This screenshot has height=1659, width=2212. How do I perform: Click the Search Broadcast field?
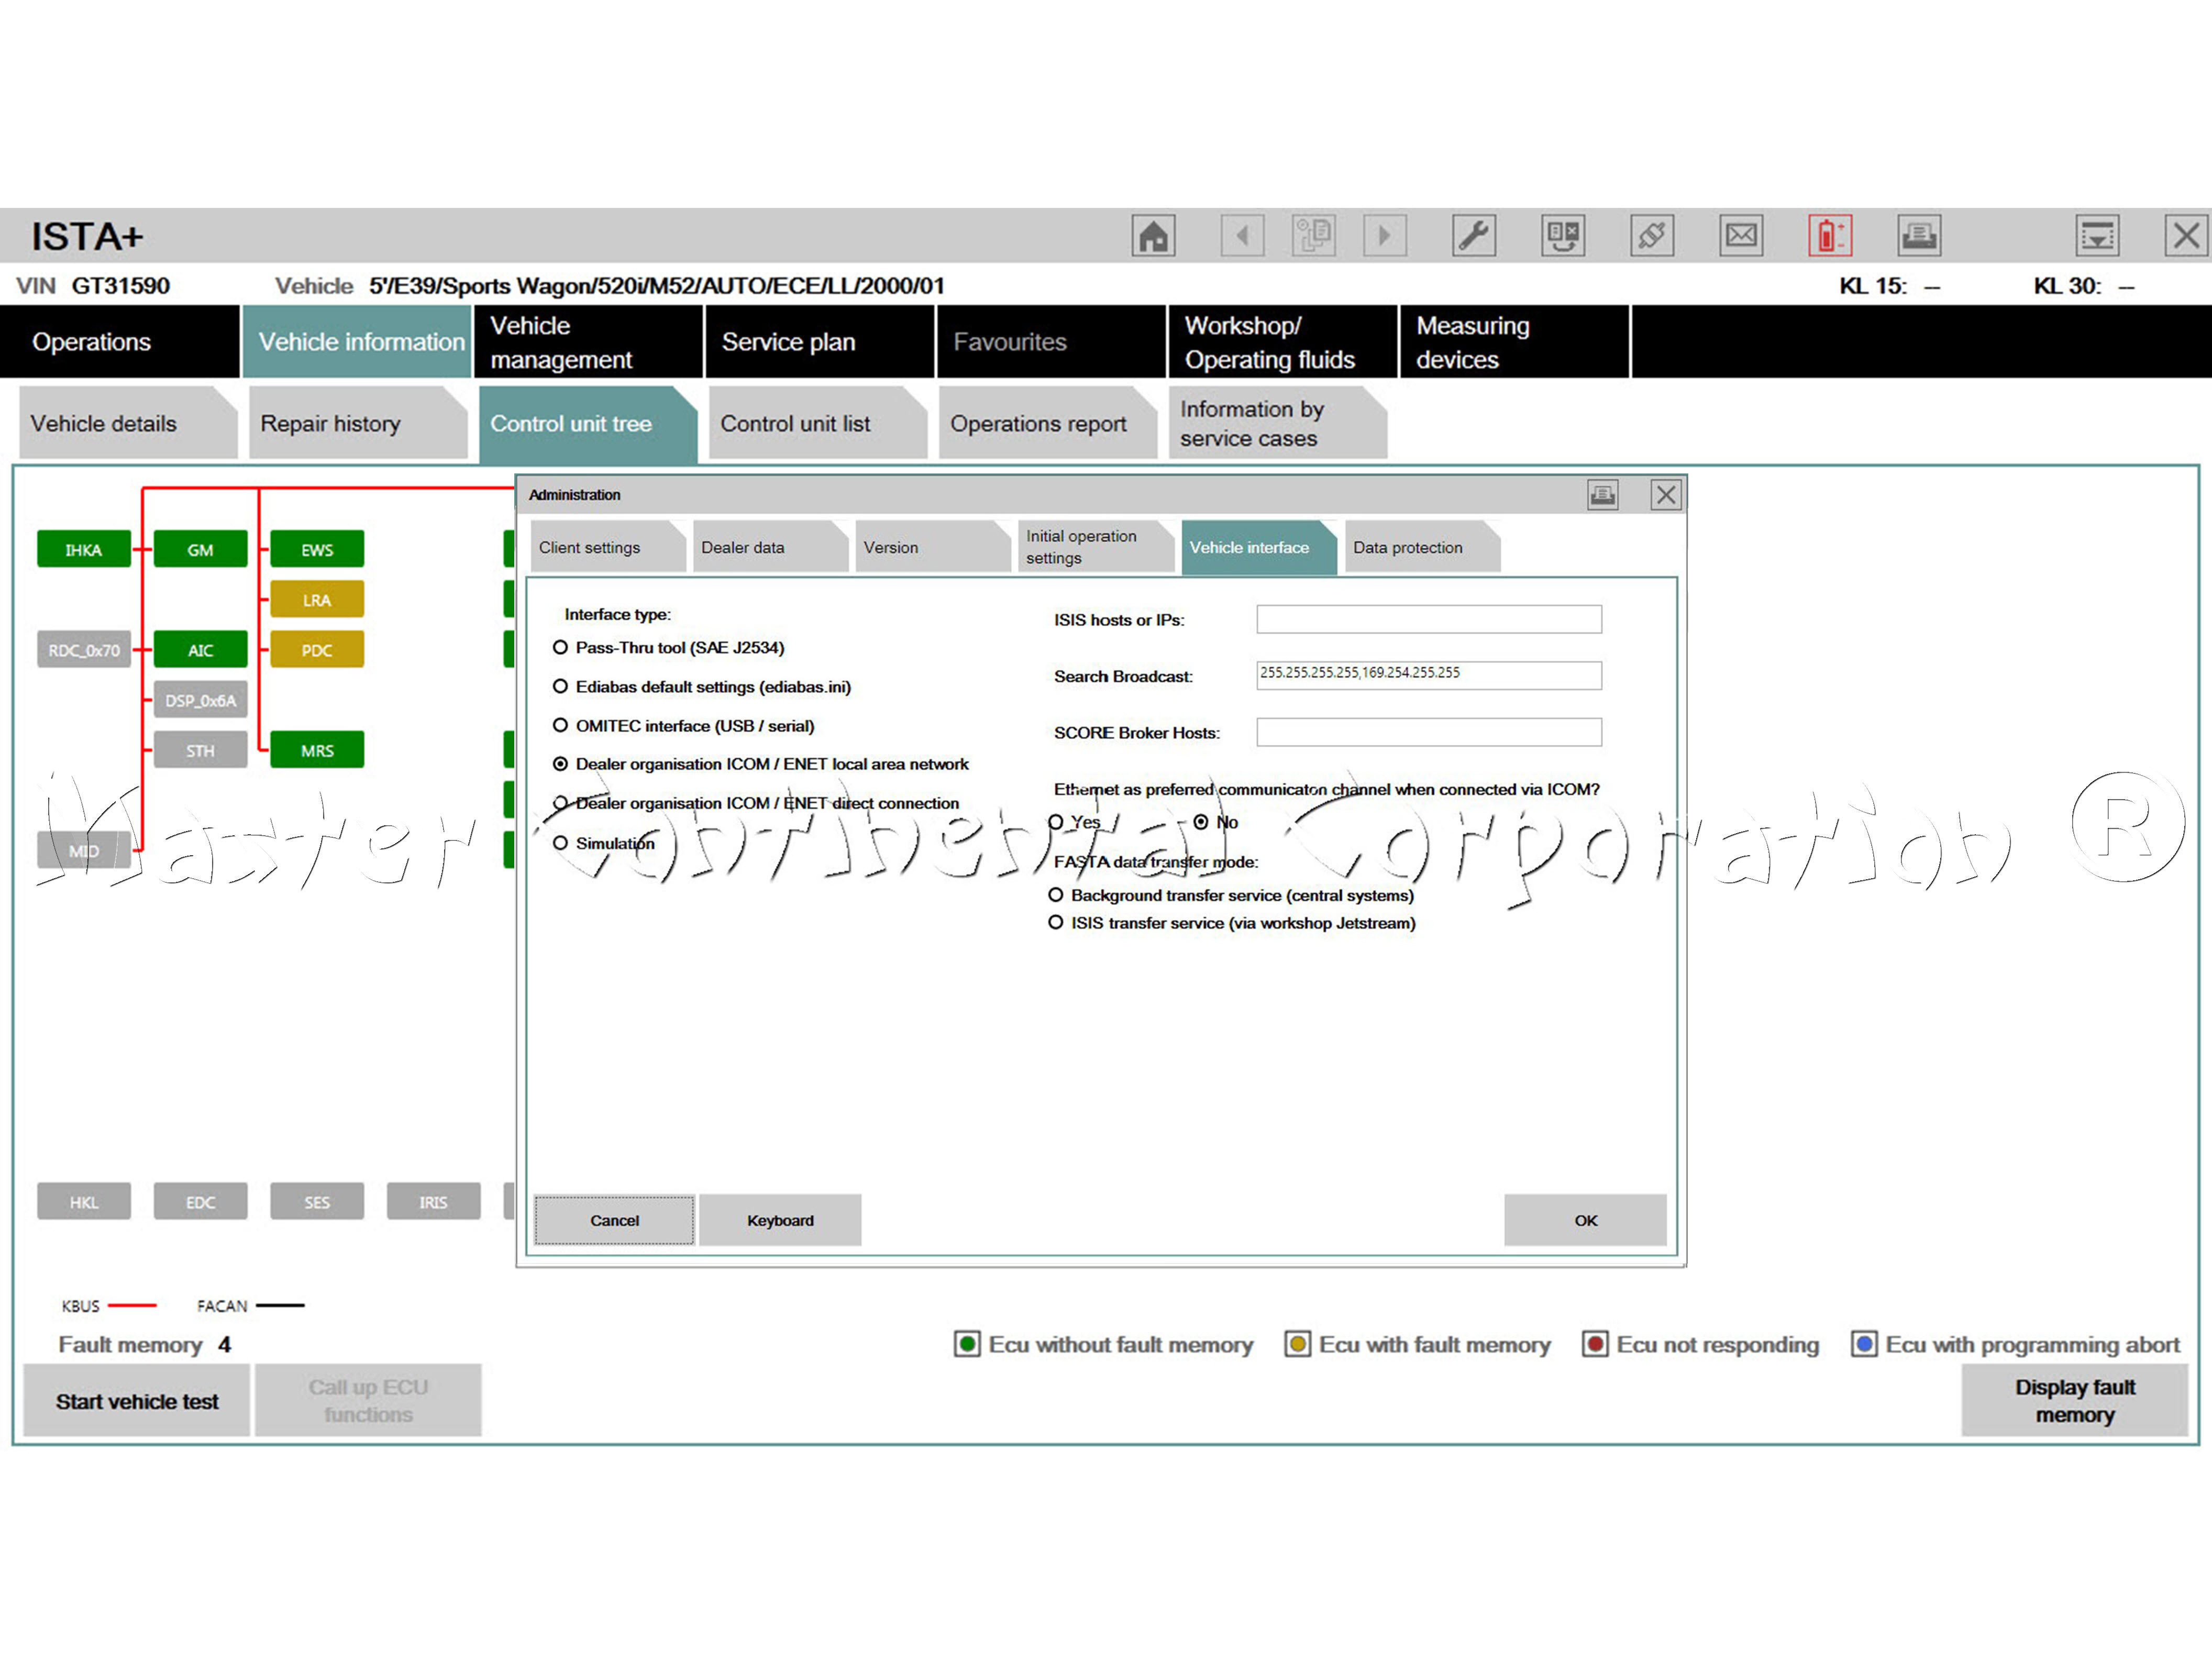coord(1429,675)
